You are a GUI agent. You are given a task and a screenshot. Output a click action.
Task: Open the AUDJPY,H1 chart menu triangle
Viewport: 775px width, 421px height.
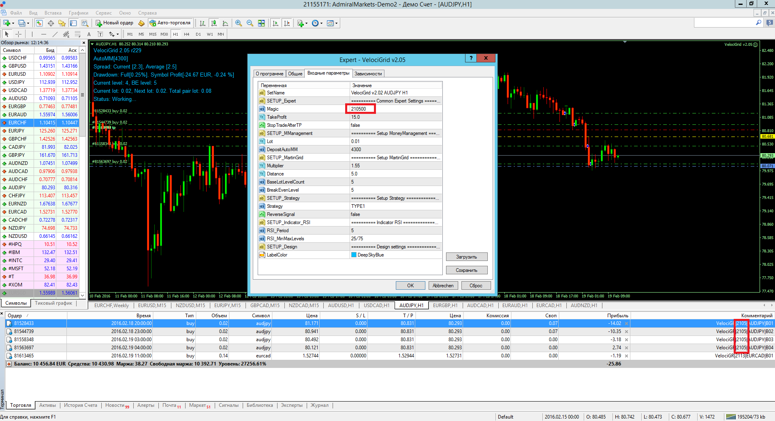click(92, 44)
